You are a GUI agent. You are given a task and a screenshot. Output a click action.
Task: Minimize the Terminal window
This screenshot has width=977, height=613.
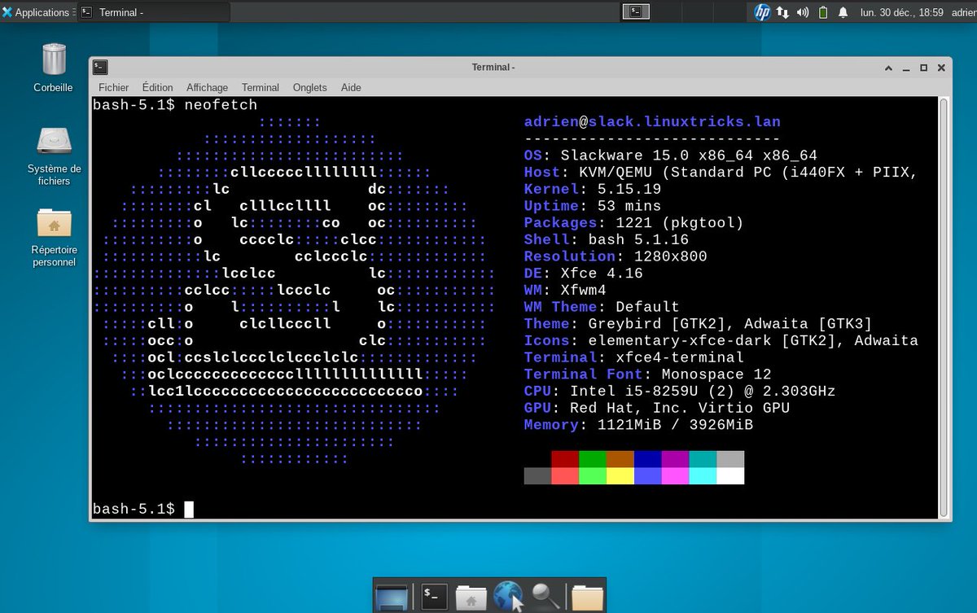pos(907,68)
